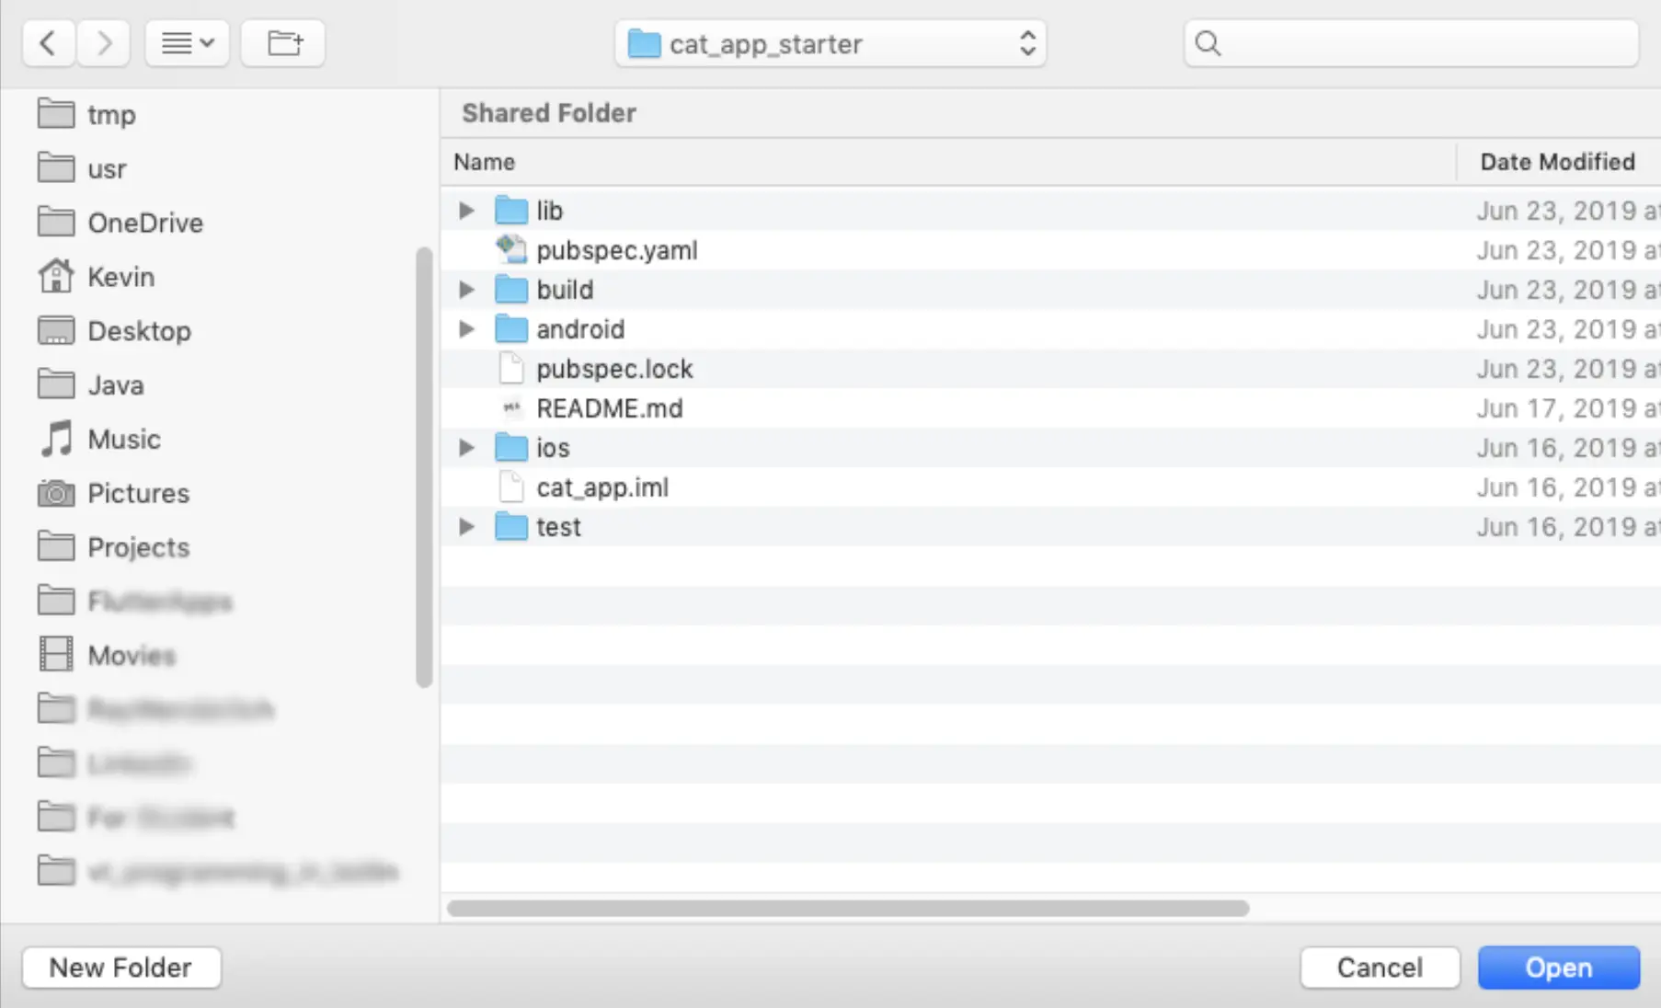Sort by the Date Modified column header
Image resolution: width=1661 pixels, height=1008 pixels.
point(1559,163)
